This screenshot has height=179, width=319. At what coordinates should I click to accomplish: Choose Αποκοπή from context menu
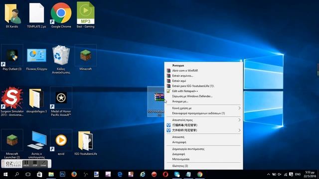(x=203, y=137)
